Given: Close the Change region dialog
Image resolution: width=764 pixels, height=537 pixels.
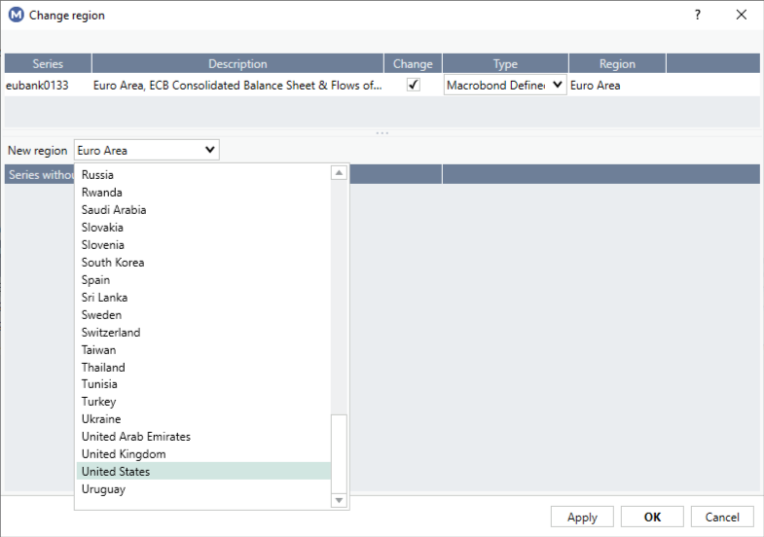Looking at the screenshot, I should tap(742, 16).
